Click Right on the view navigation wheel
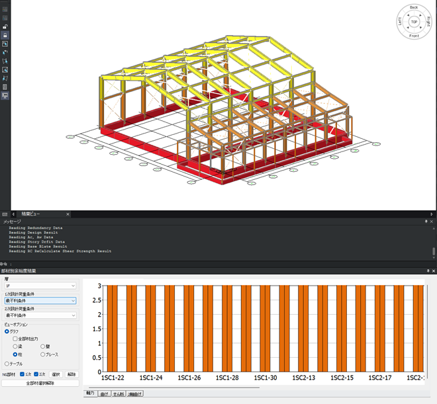The width and height of the screenshot is (437, 404). click(x=428, y=22)
